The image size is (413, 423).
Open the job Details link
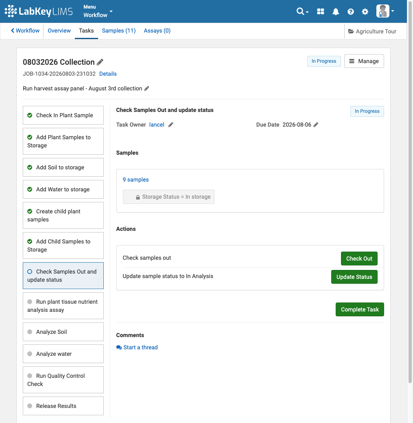click(108, 74)
